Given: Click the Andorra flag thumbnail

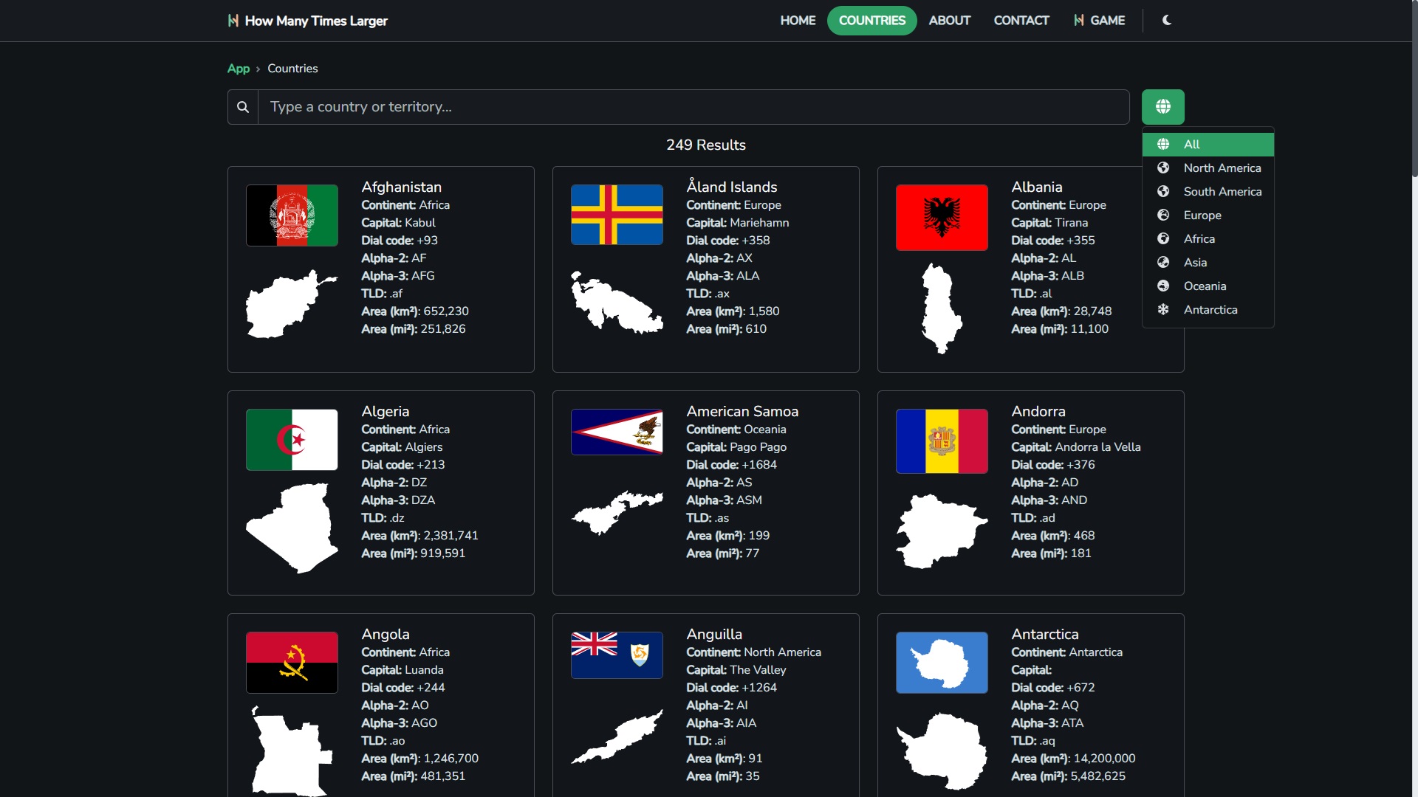Looking at the screenshot, I should point(941,440).
